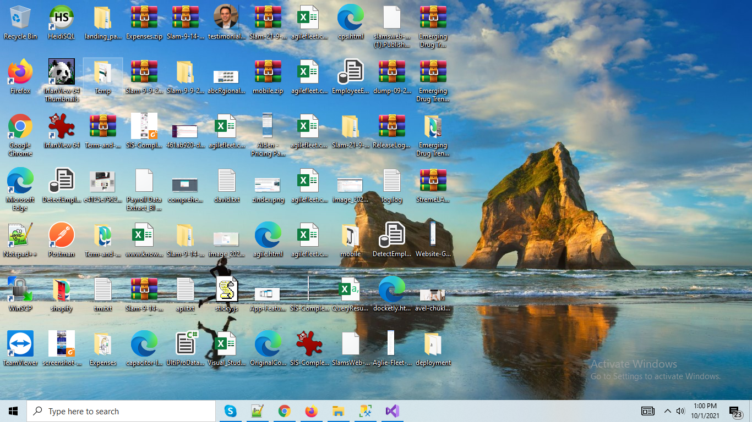Toggle the touch keyboard tray icon

(648, 411)
